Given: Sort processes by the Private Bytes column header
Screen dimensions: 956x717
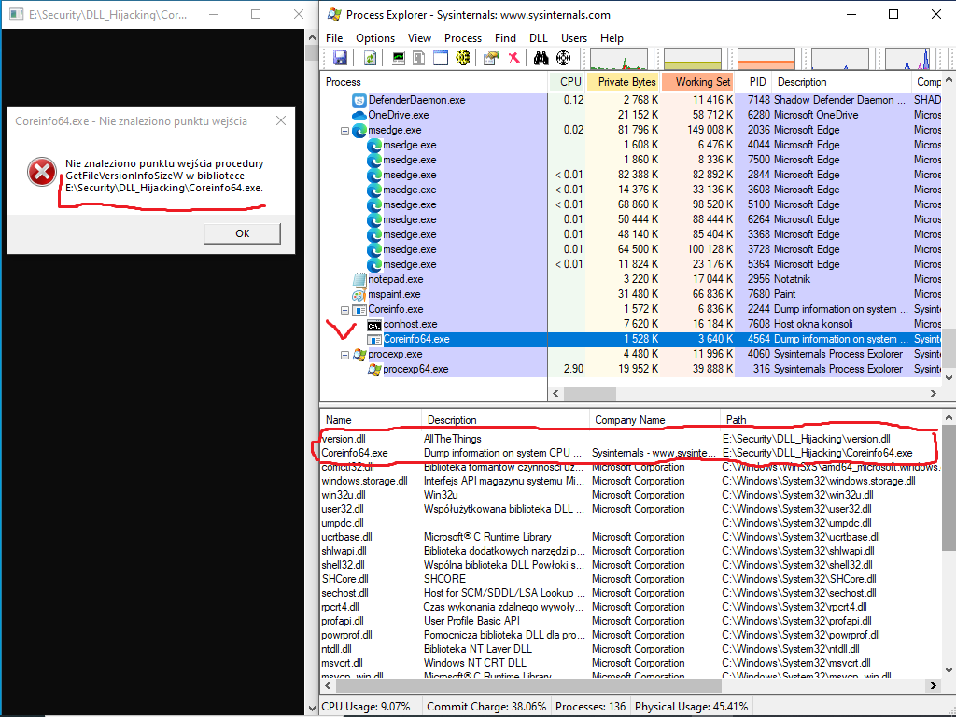Looking at the screenshot, I should (626, 82).
